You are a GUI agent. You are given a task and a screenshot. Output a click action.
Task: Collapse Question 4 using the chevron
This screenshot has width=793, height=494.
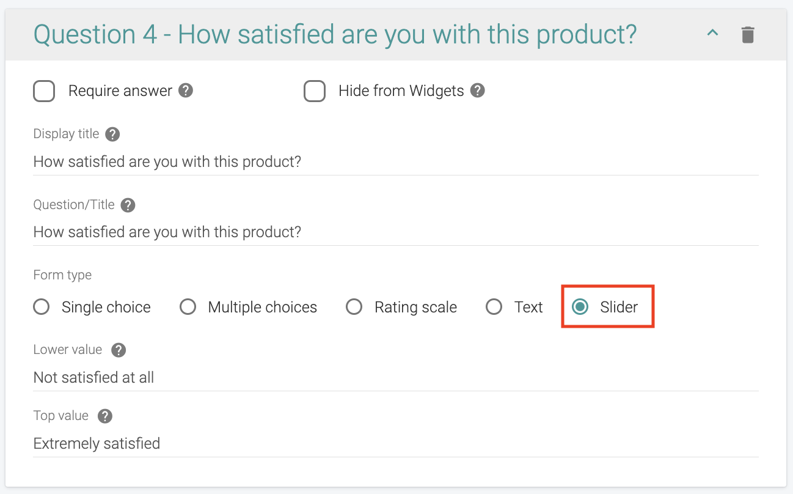[712, 34]
